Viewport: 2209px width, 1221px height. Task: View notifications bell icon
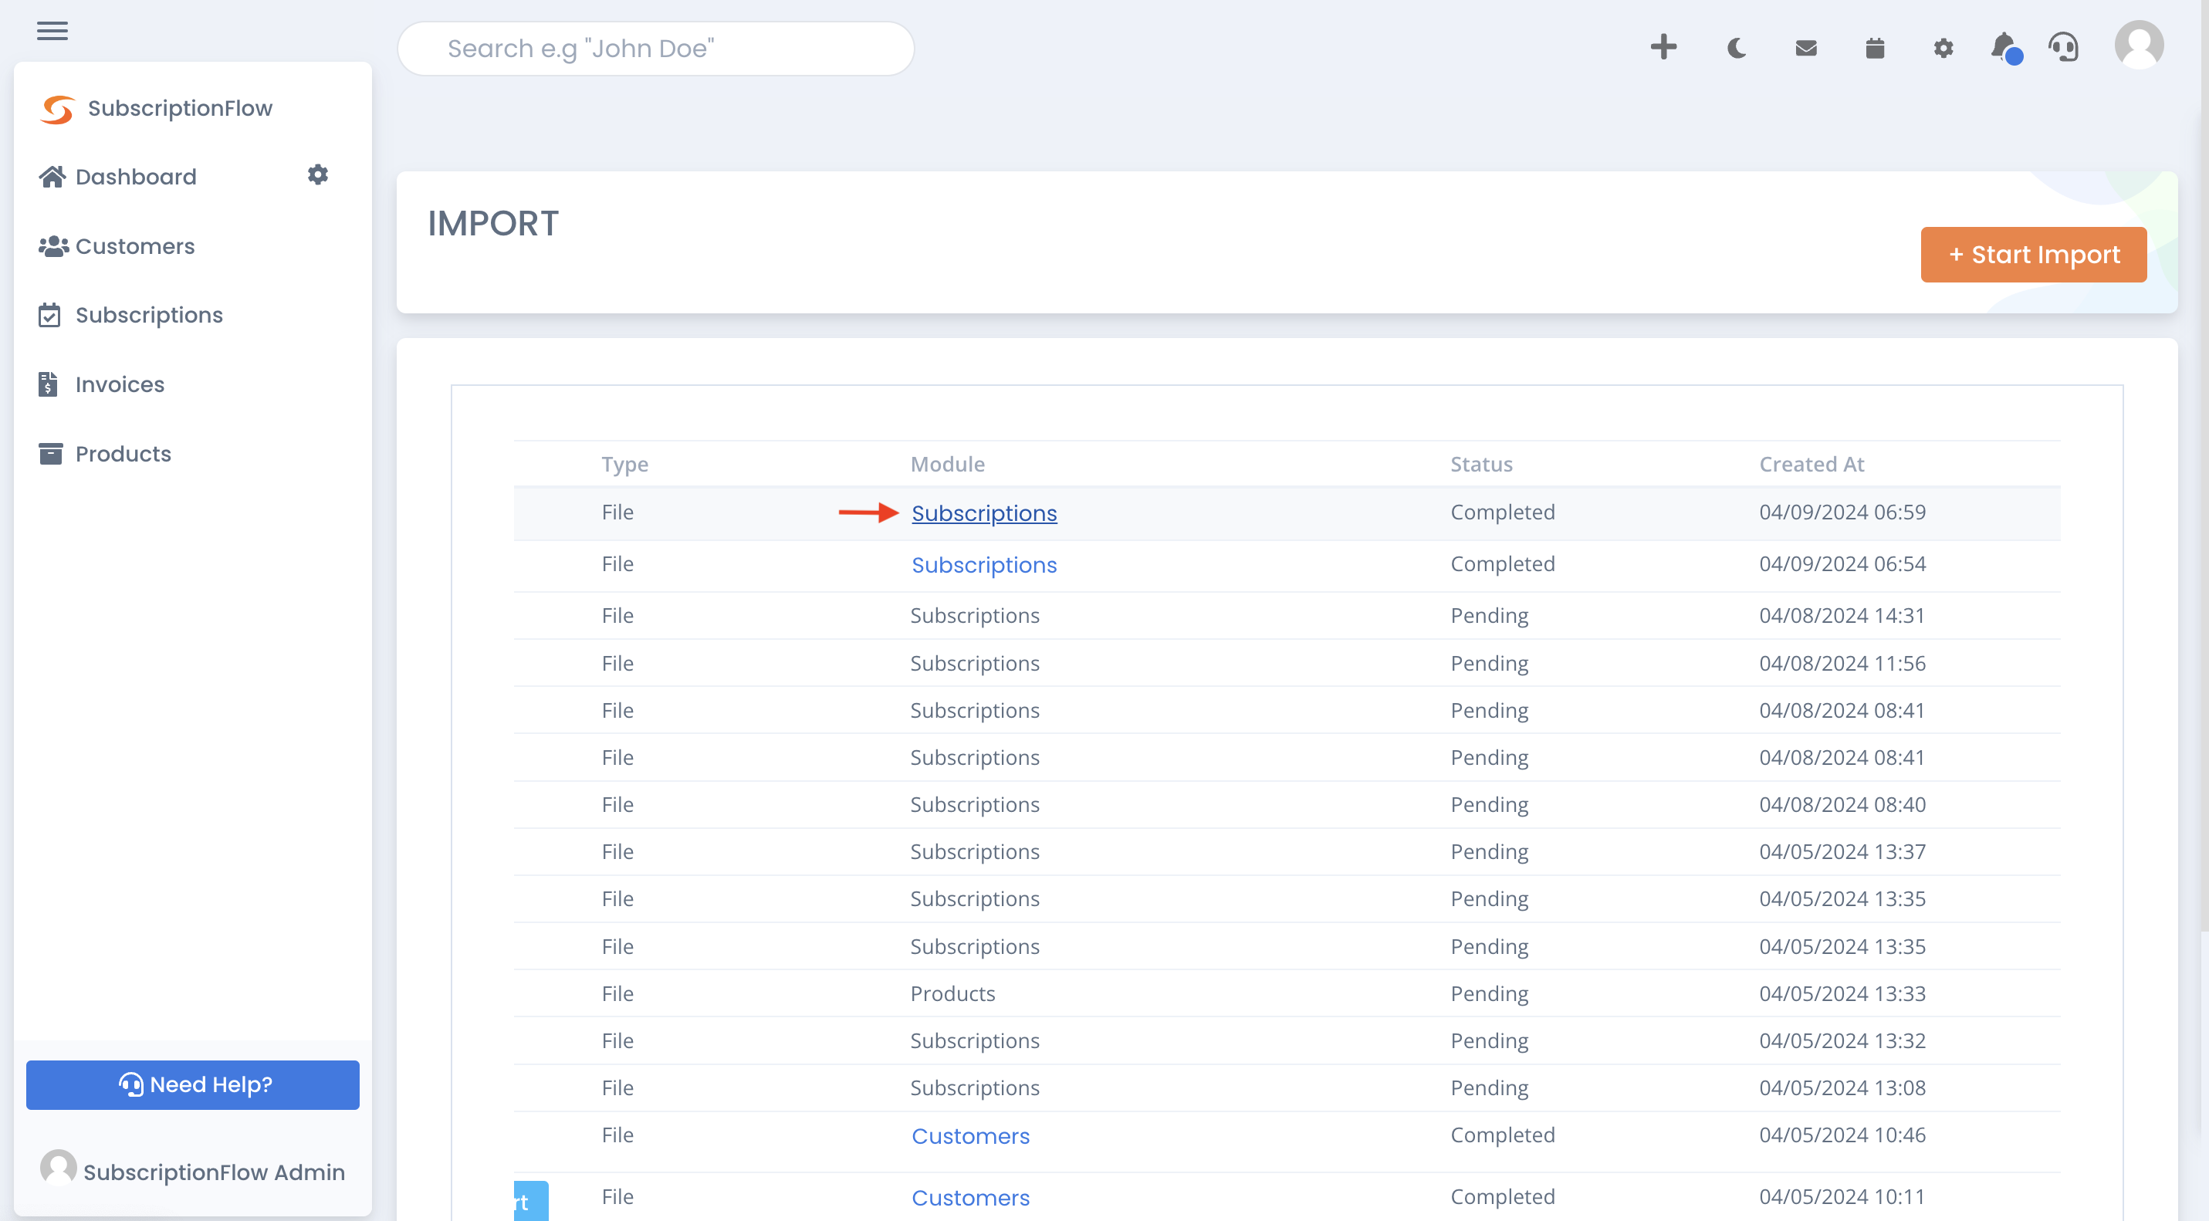coord(2005,48)
